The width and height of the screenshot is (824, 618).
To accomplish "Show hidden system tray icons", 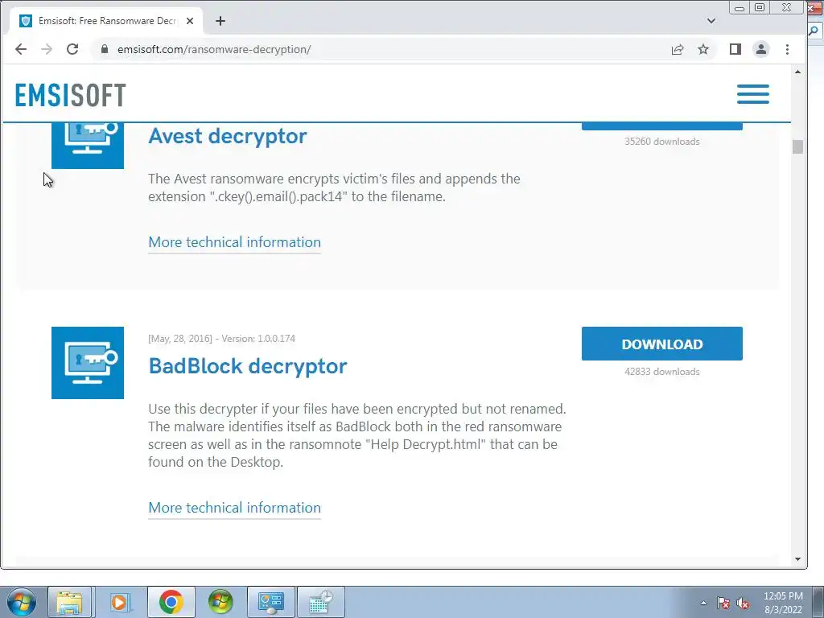I will click(703, 603).
